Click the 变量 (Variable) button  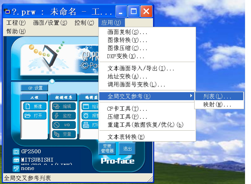click(64, 134)
